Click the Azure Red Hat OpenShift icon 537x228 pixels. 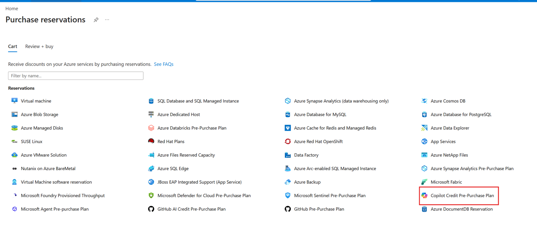(288, 141)
